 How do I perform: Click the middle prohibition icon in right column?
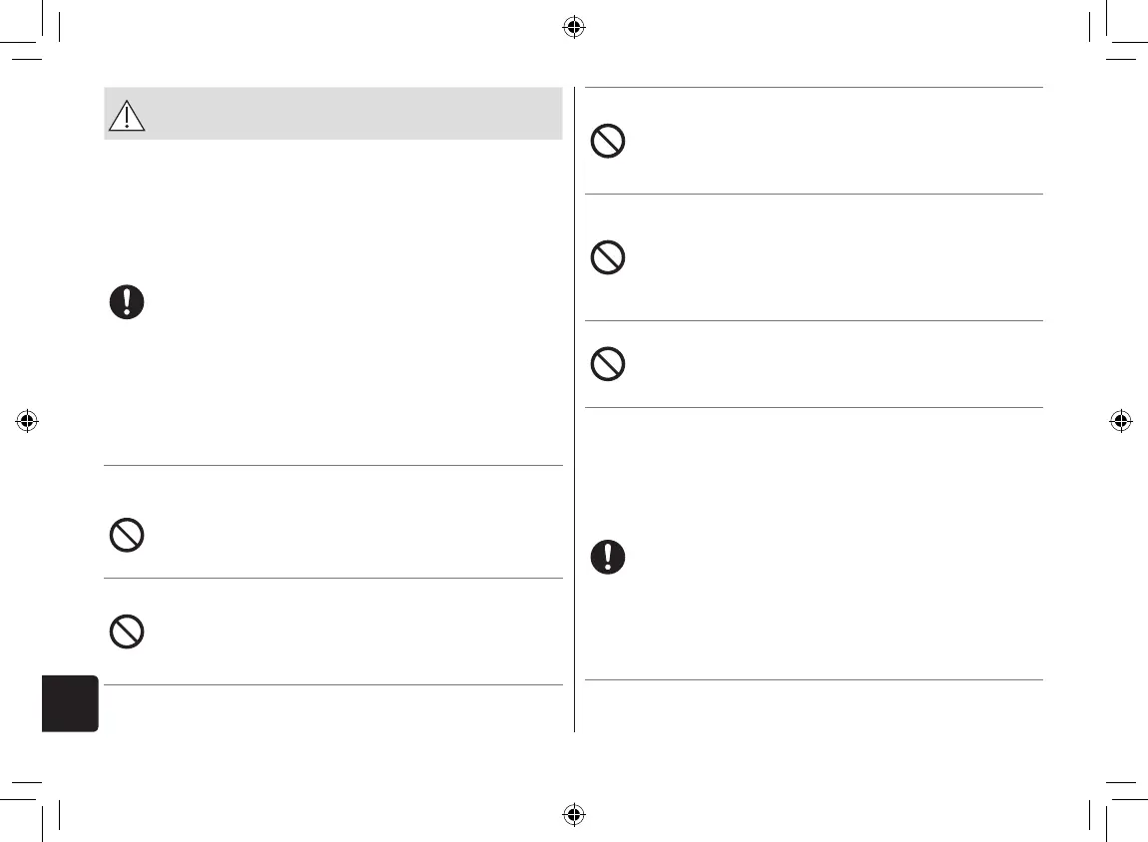pos(607,259)
